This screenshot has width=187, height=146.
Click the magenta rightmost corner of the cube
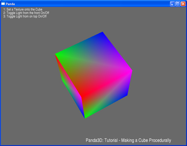(131, 71)
